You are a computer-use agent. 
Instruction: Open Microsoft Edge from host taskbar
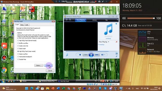click(32, 88)
